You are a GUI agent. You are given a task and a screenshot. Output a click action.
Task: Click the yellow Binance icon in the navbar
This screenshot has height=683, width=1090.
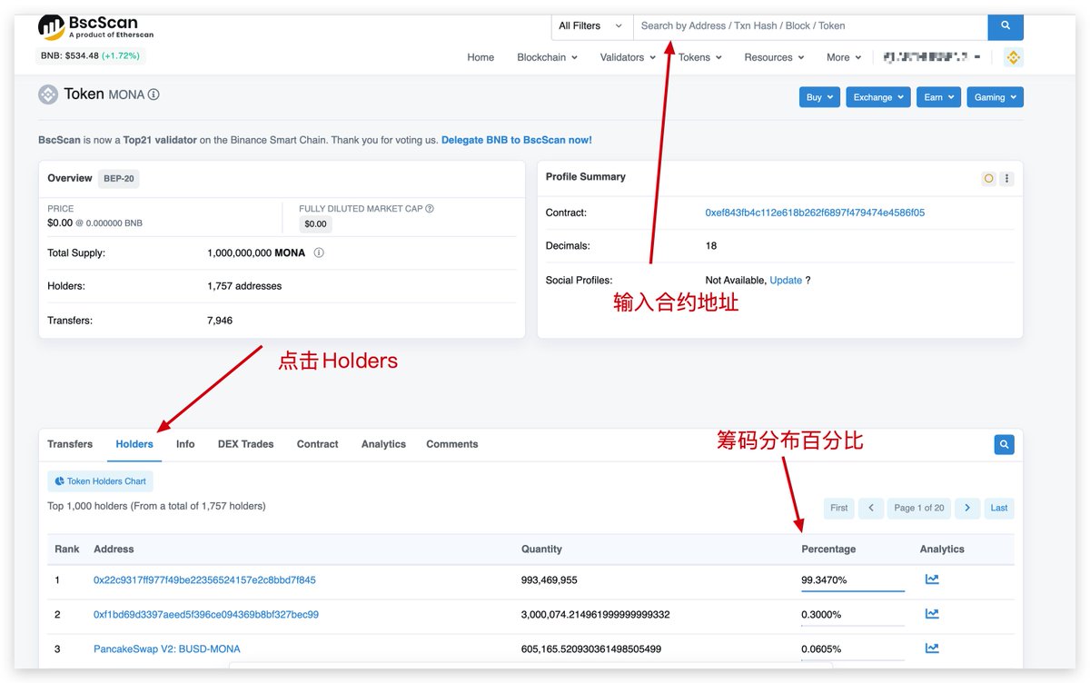[x=1013, y=56]
